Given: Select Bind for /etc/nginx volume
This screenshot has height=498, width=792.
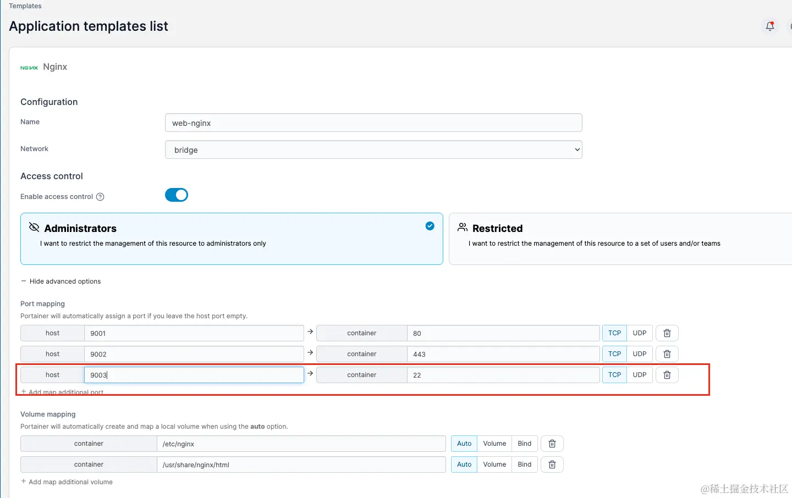Looking at the screenshot, I should 524,444.
